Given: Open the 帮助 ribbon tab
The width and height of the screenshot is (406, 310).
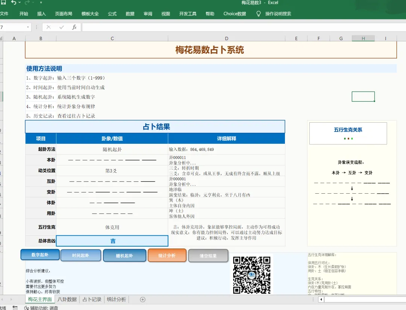Looking at the screenshot, I should 210,14.
